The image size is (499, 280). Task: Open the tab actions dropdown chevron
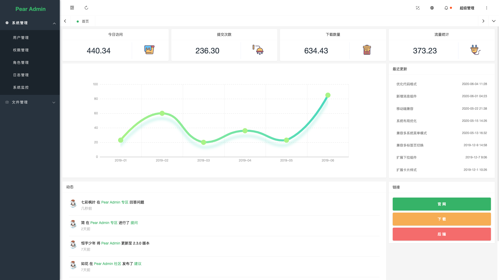click(494, 21)
